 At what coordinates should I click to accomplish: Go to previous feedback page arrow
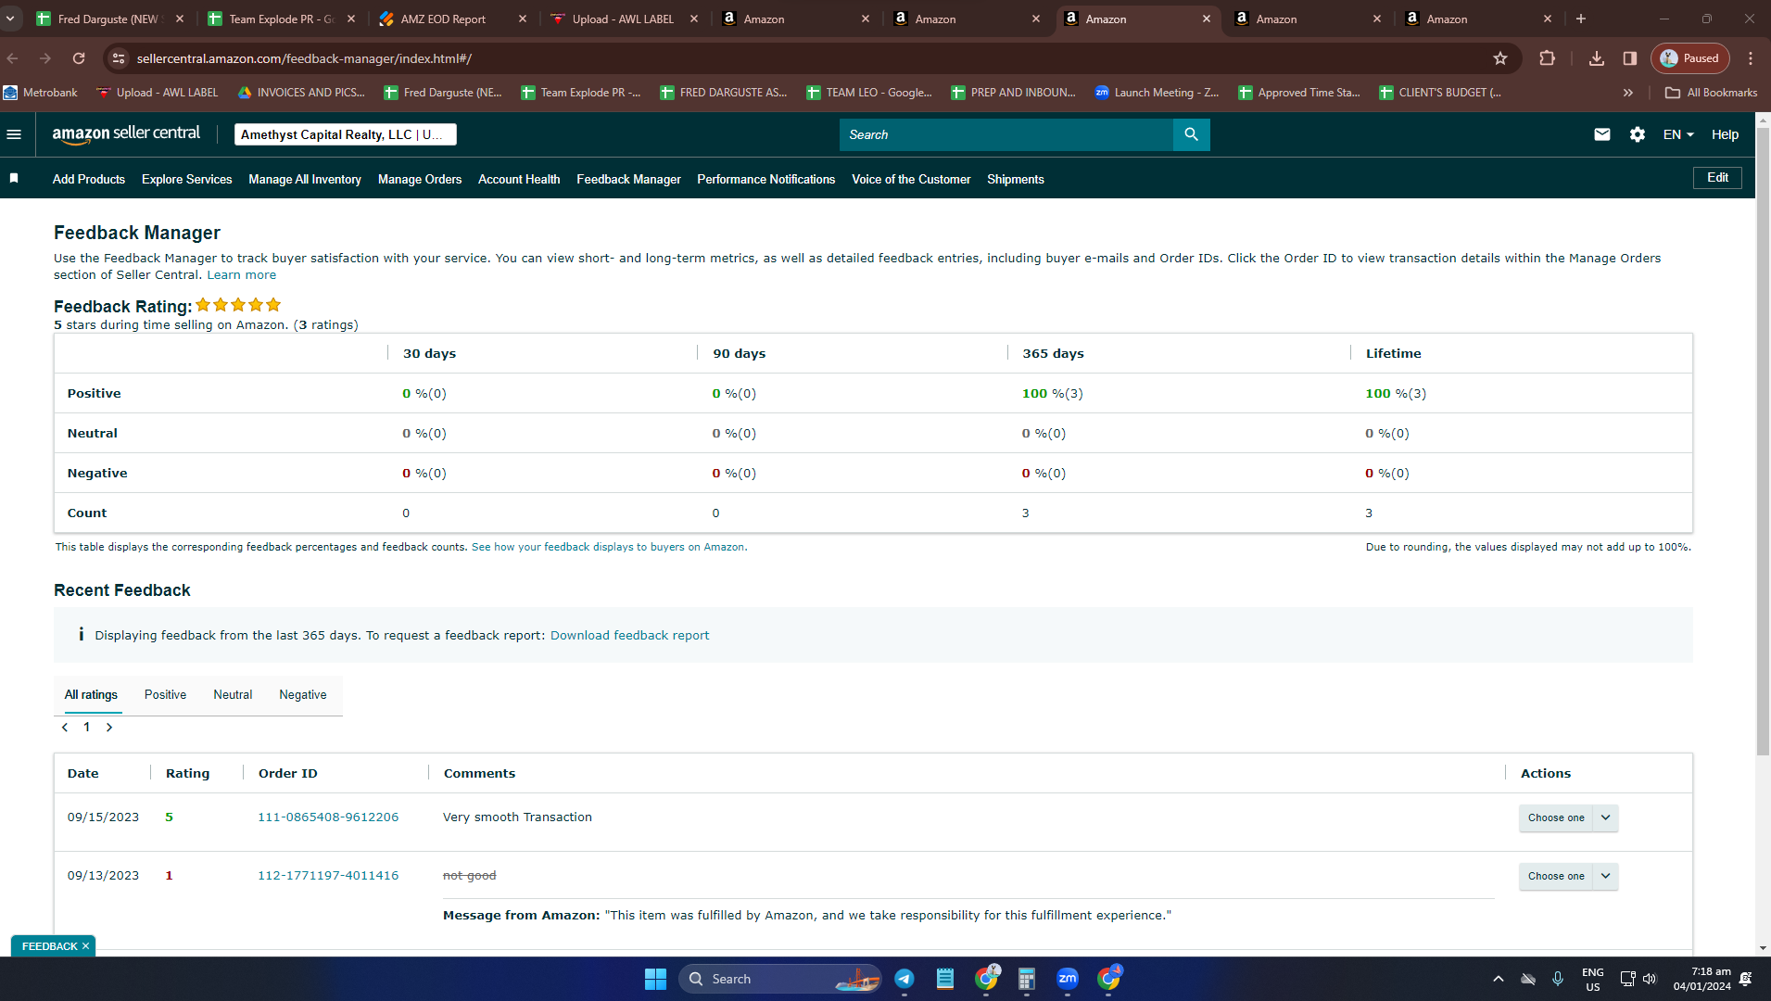click(65, 728)
